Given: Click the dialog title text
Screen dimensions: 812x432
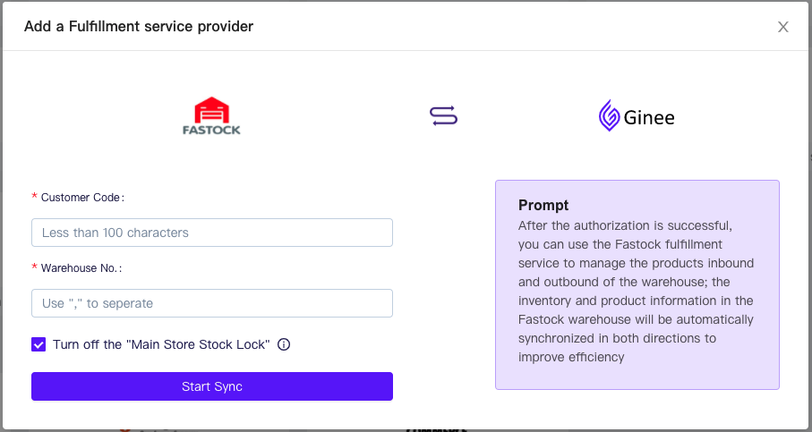Looking at the screenshot, I should 139,27.
